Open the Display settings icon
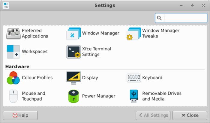 coord(73,78)
